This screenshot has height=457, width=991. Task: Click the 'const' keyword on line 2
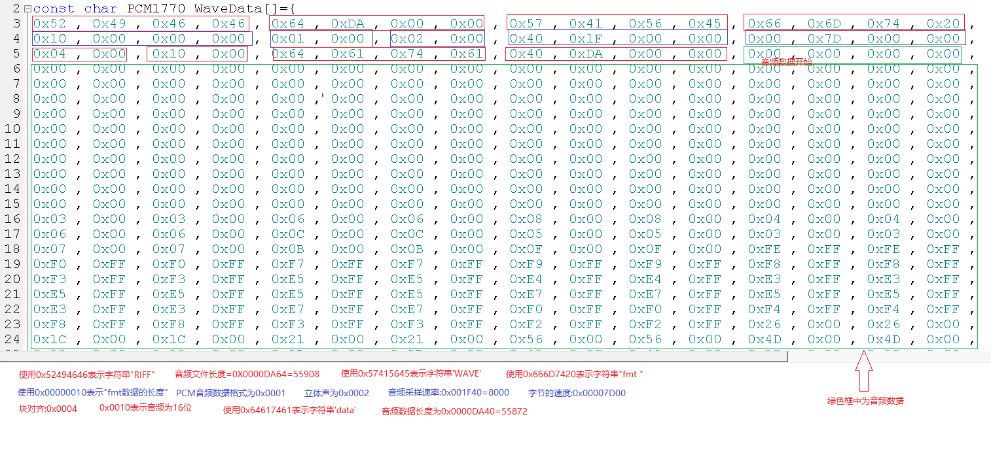click(x=54, y=9)
